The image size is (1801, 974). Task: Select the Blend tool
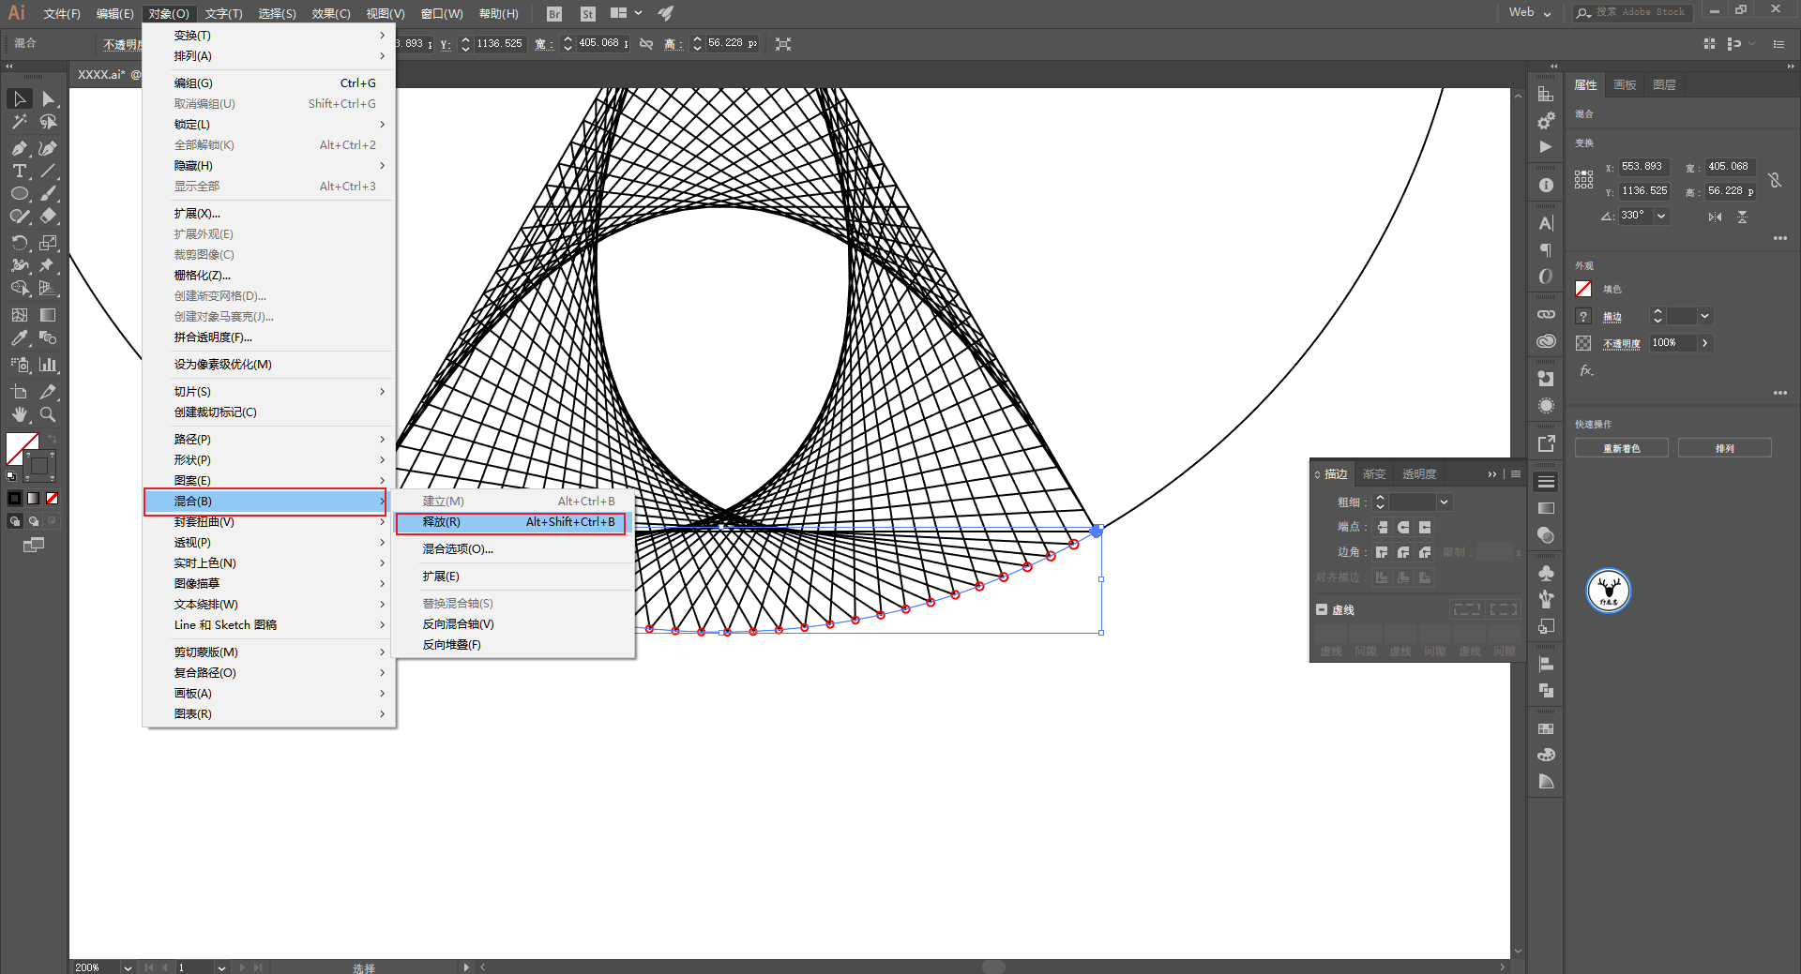point(49,338)
